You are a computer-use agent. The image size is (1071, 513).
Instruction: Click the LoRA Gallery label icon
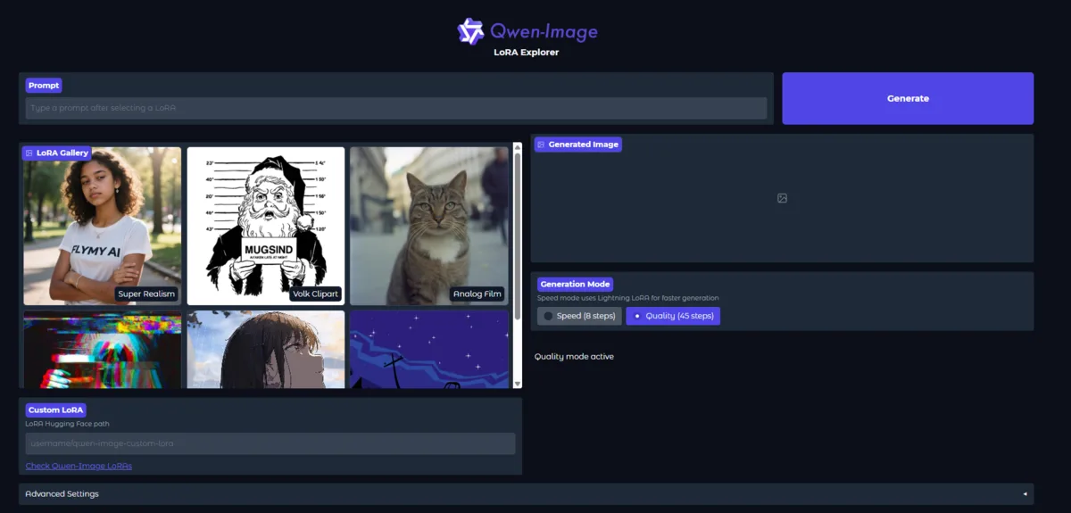coord(29,153)
